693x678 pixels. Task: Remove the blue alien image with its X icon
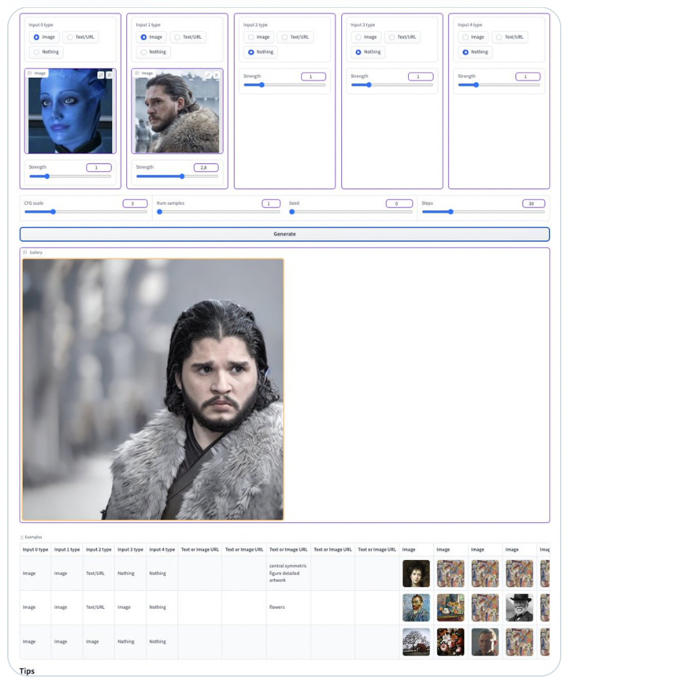coord(109,75)
